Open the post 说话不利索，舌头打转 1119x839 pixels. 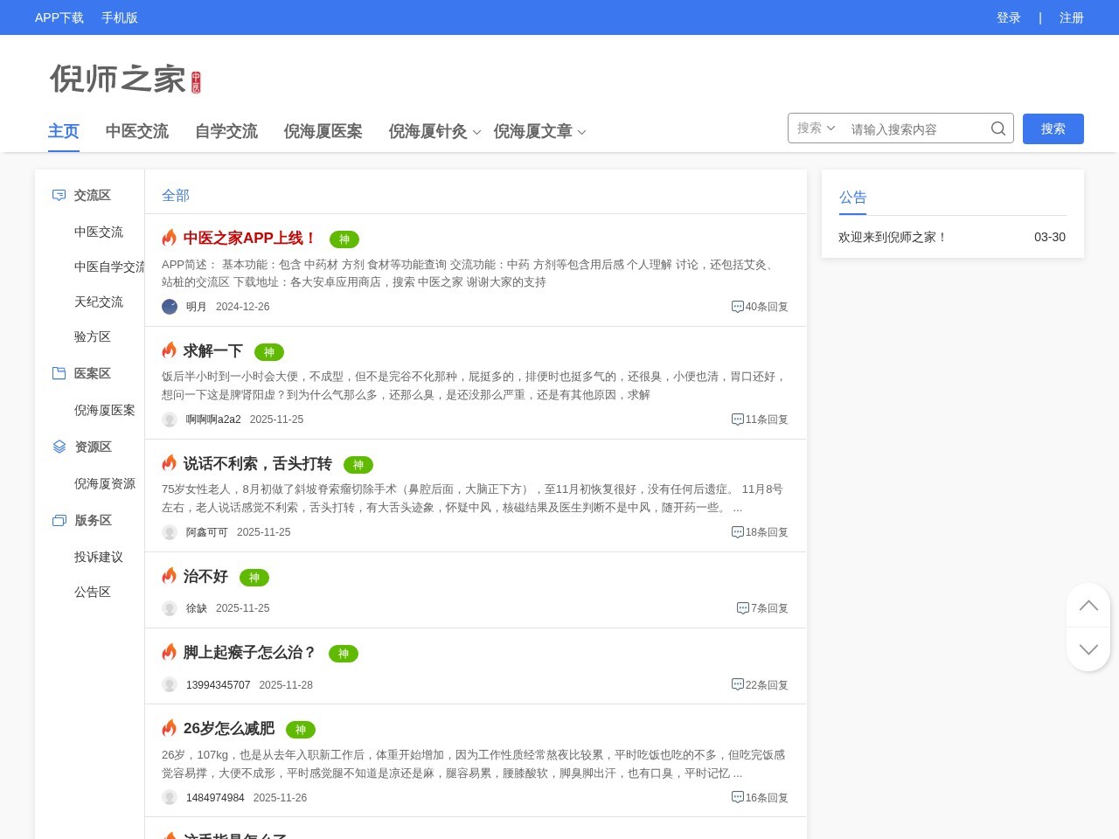258,463
